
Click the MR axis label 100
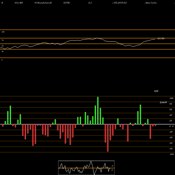pos(171,98)
